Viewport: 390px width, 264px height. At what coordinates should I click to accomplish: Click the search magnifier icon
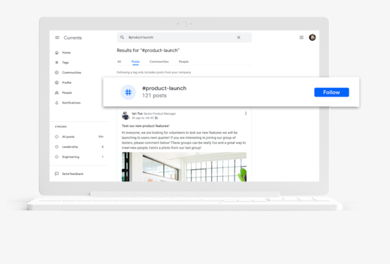(122, 37)
